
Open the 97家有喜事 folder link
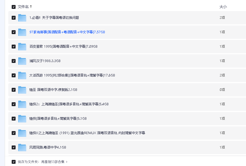coord(67,32)
